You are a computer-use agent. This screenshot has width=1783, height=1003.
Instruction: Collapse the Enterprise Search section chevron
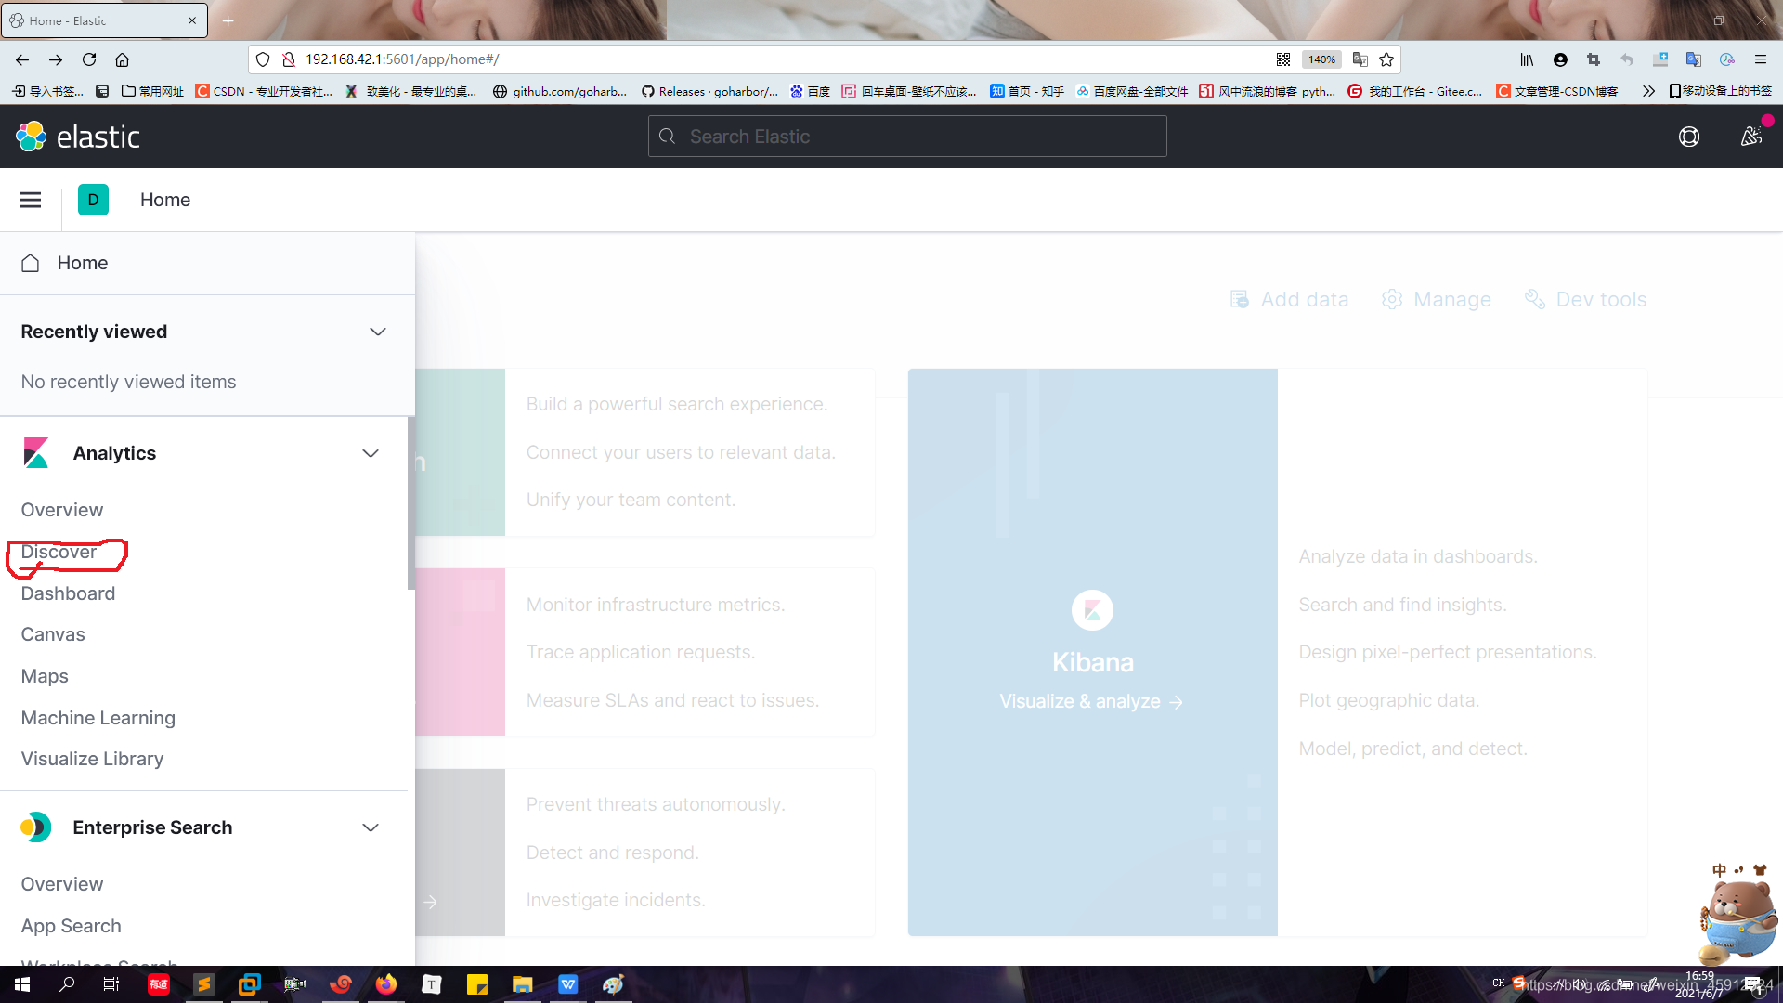click(371, 827)
